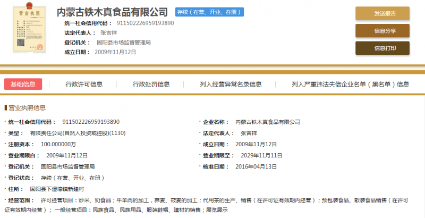425x218 pixels.
Task: Open the 列入严重违法失信企业名单（黑名单）信息 tab
Action: (351, 85)
